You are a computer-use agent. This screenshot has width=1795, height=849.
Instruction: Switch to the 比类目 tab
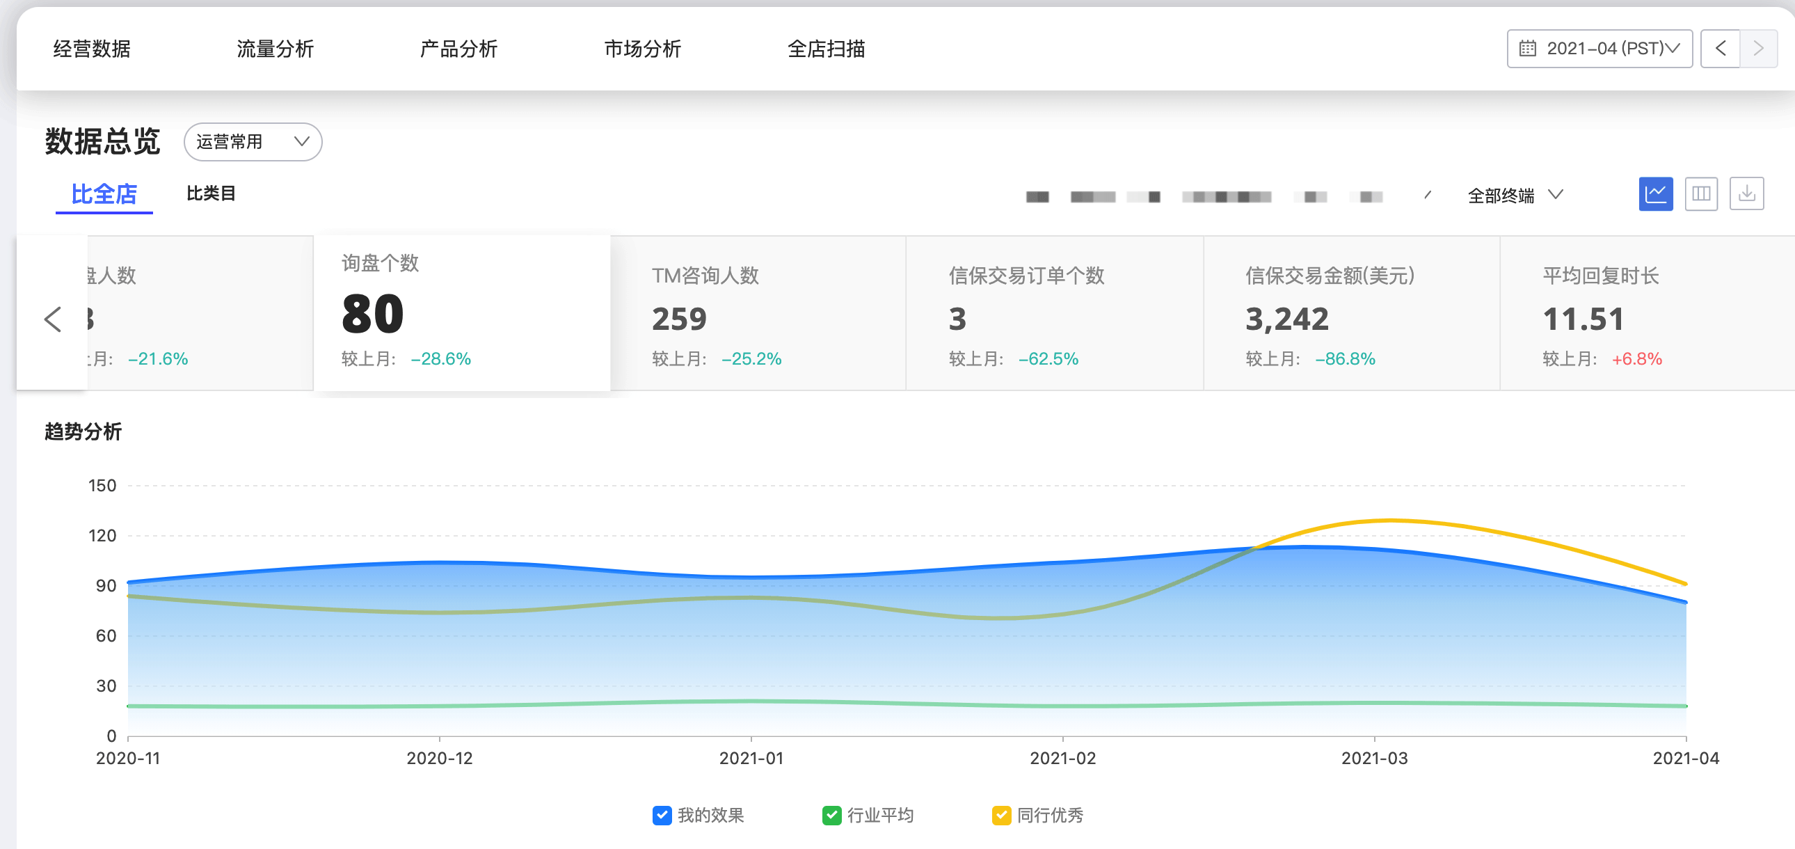210,193
